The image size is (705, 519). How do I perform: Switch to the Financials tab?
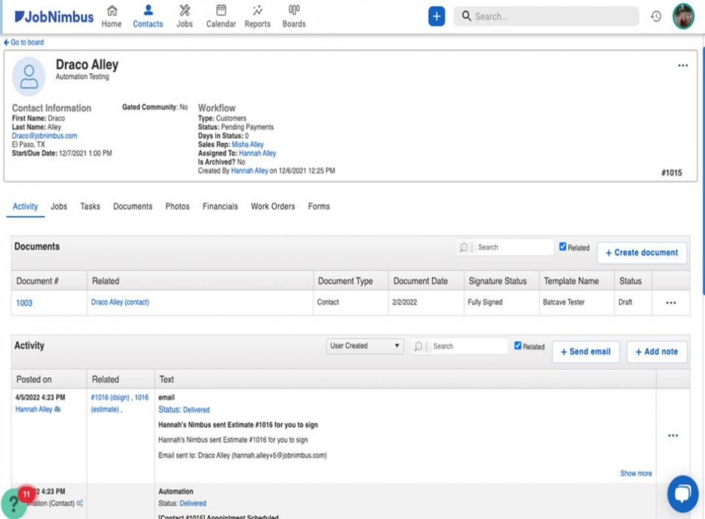(221, 206)
